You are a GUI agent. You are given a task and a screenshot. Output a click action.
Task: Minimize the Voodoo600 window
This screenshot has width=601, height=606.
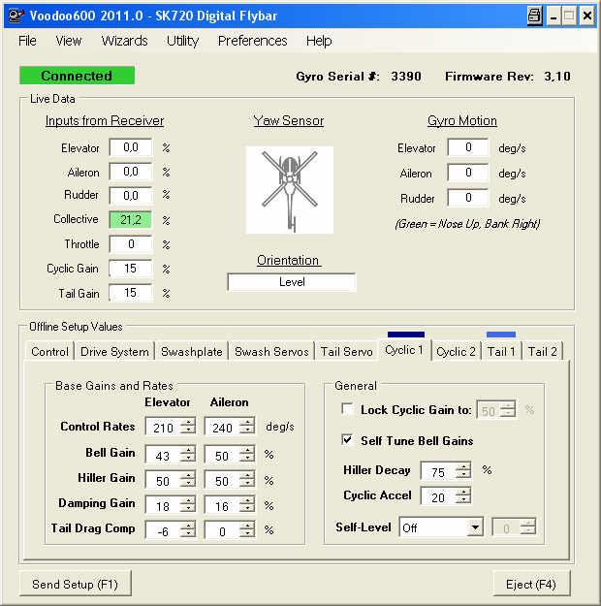tap(554, 16)
